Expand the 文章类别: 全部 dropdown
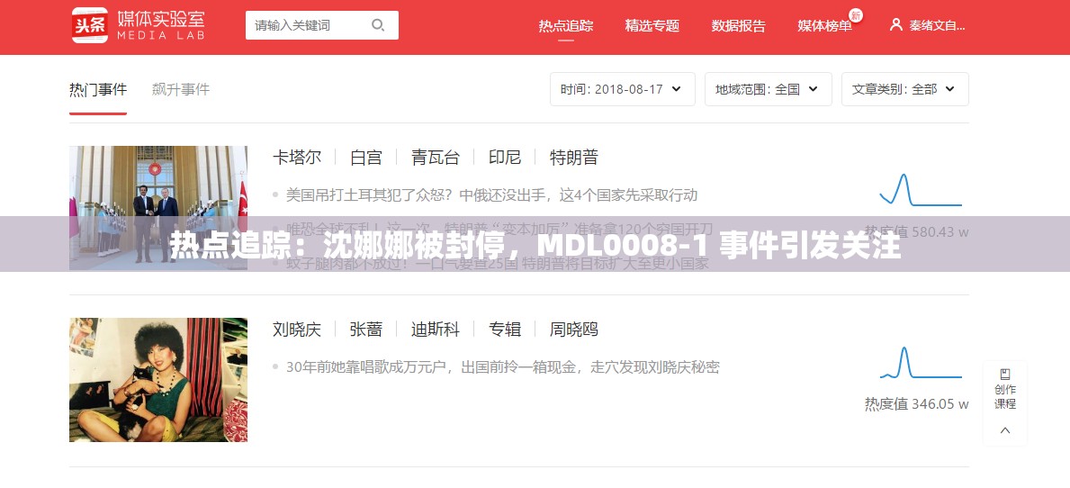1070x488 pixels. [904, 89]
